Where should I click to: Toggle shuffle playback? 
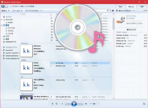[x=53, y=104]
